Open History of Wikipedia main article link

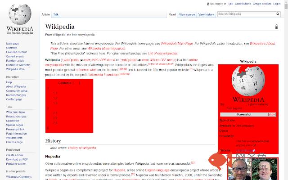tap(82, 148)
